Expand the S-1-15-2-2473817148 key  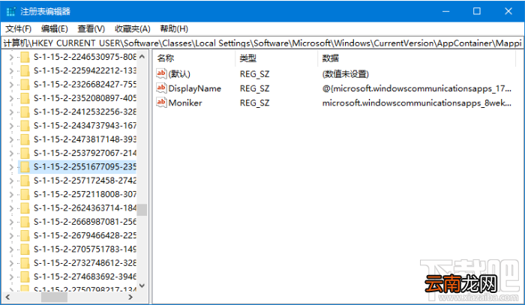(11, 139)
